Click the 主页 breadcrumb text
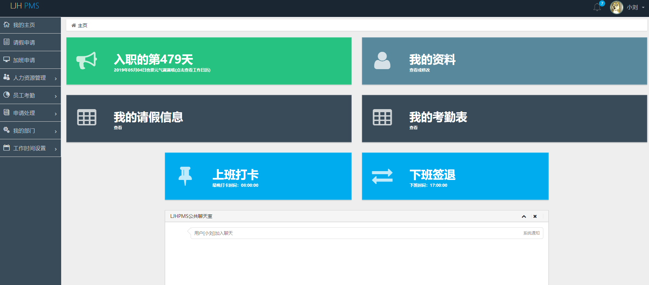The image size is (649, 285). pos(83,25)
